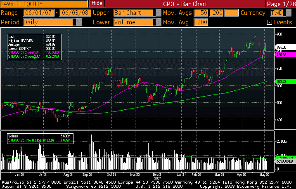
Task: Edit the first Mov. Avgs field showing 50
Action: (201, 13)
